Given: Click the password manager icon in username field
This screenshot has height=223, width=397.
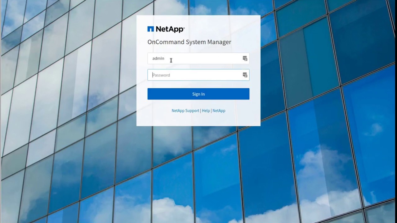Looking at the screenshot, I should [x=245, y=59].
